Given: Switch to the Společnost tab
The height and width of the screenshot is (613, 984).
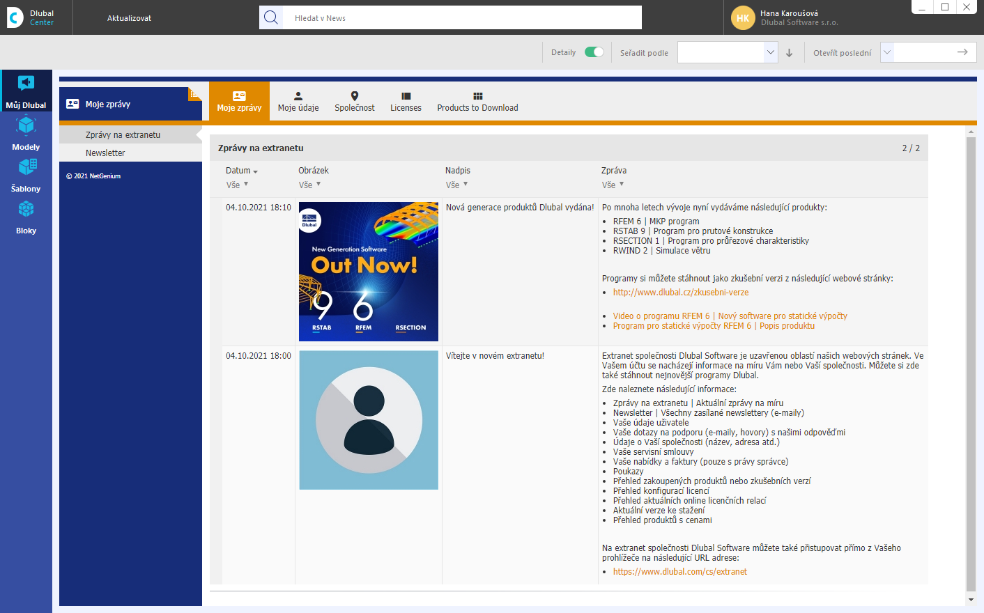Looking at the screenshot, I should click(x=355, y=102).
